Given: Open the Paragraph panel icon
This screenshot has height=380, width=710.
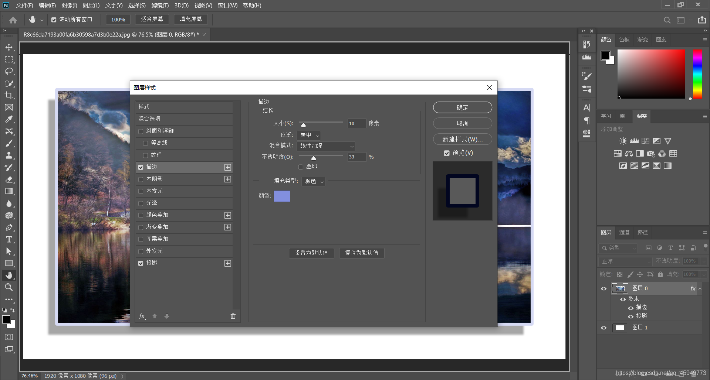Looking at the screenshot, I should (587, 120).
